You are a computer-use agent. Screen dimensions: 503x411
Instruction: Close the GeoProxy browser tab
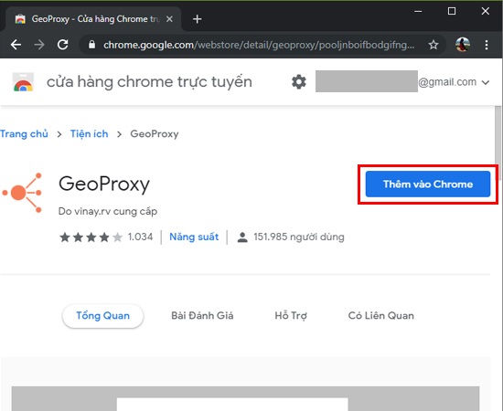click(169, 19)
